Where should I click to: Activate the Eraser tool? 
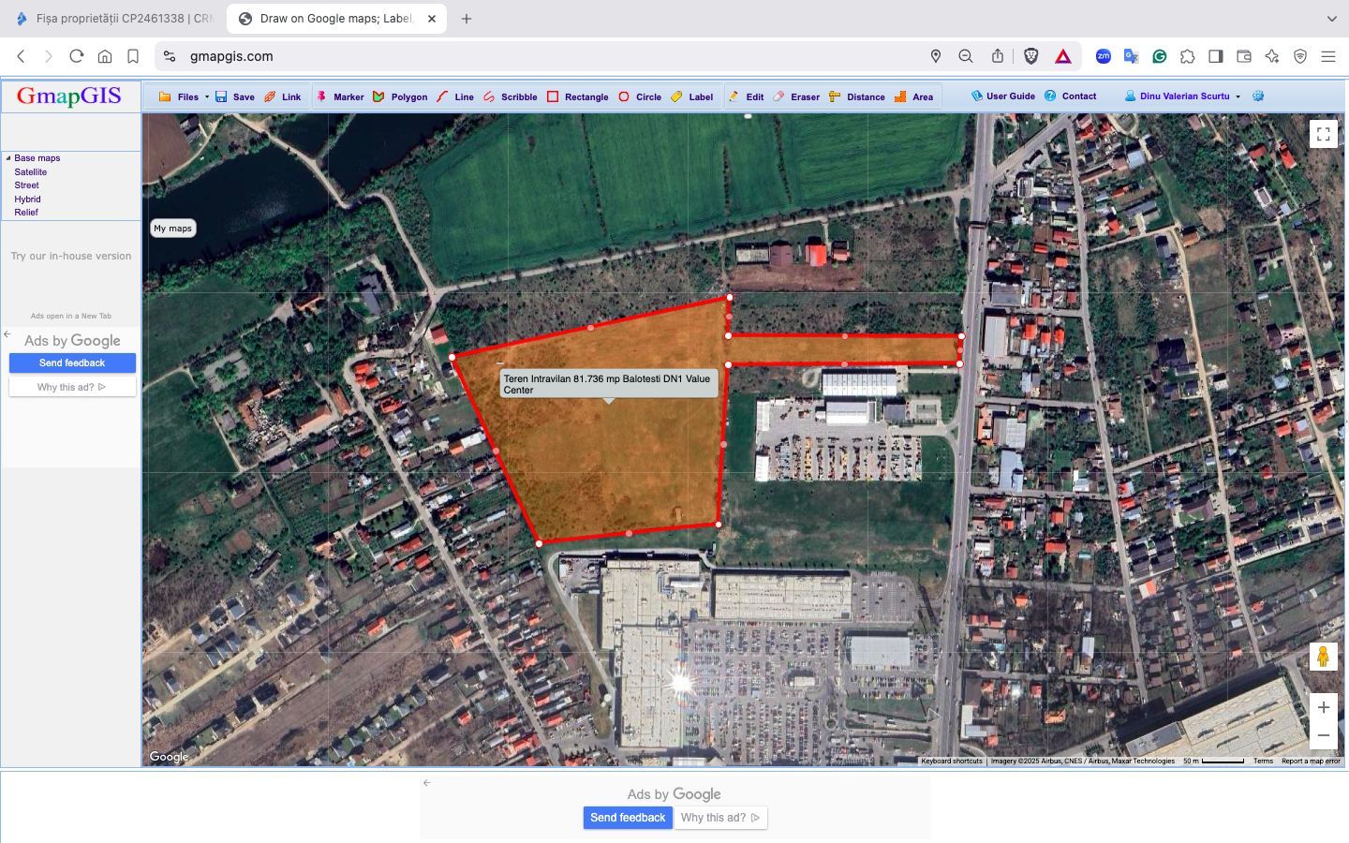pos(804,96)
